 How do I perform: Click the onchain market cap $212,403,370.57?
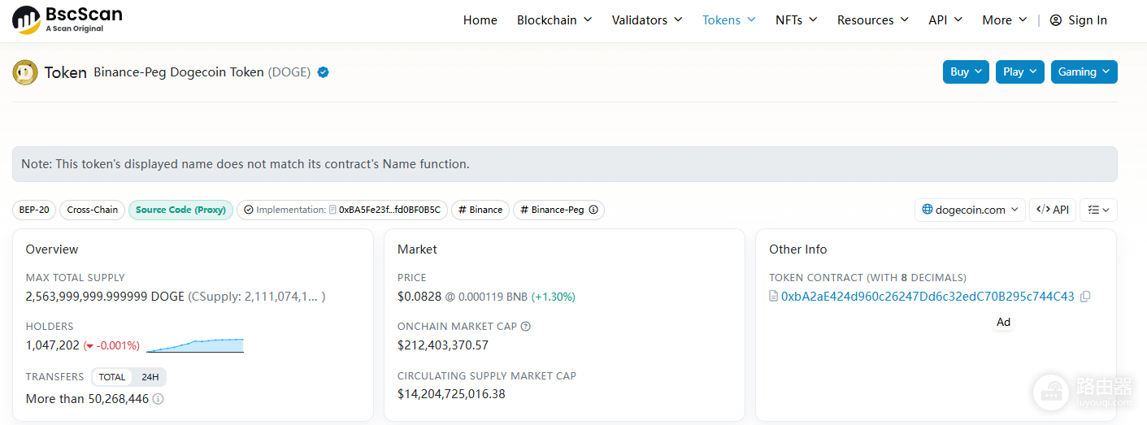coord(443,345)
